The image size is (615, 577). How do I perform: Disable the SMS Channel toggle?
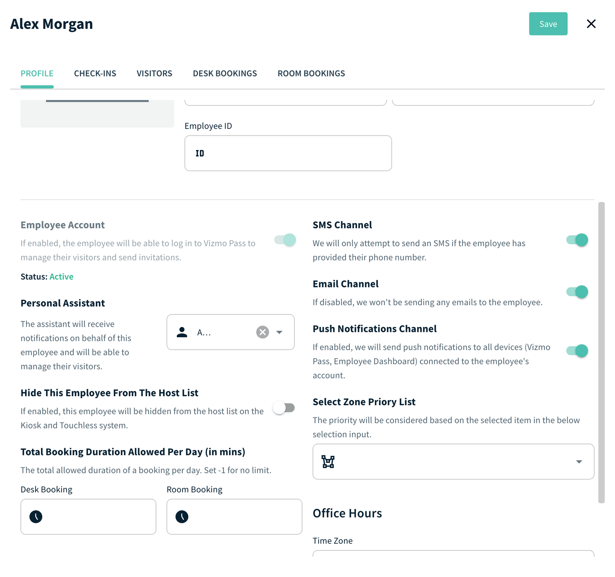(x=577, y=240)
